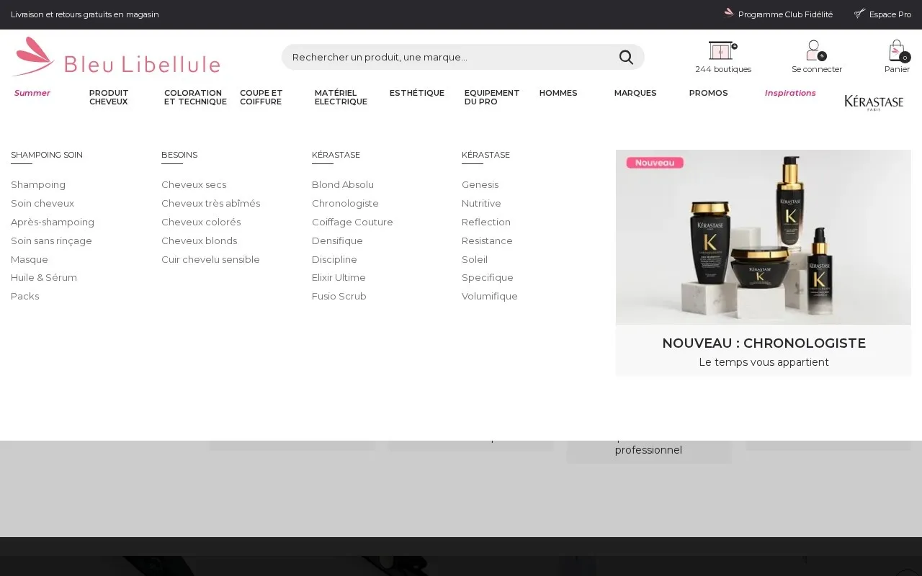Image resolution: width=922 pixels, height=576 pixels.
Task: Open the Coupe et Coiffure menu
Action: [x=261, y=97]
